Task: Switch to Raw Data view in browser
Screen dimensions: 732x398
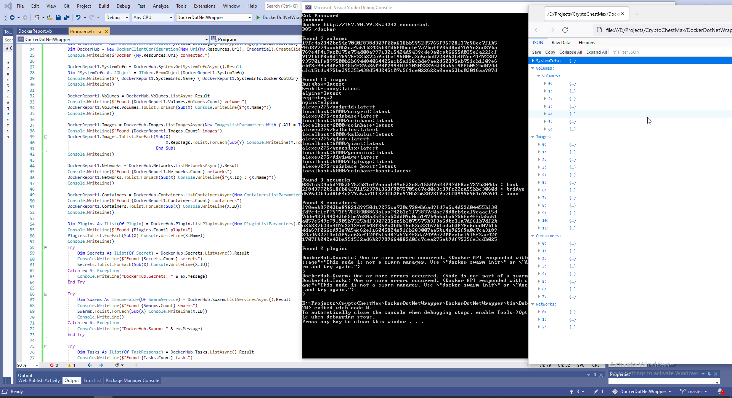Action: (561, 43)
